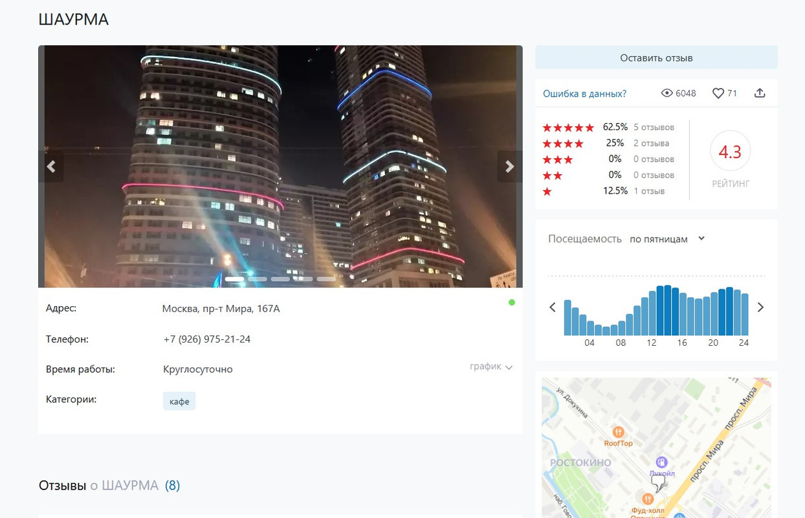Viewport: 805px width, 518px height.
Task: Click the РОСТОКИНО district label on map
Action: 580,462
